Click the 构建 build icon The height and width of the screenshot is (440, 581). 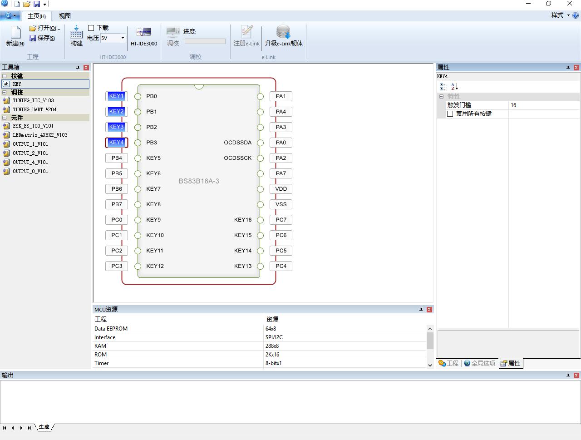(x=76, y=36)
